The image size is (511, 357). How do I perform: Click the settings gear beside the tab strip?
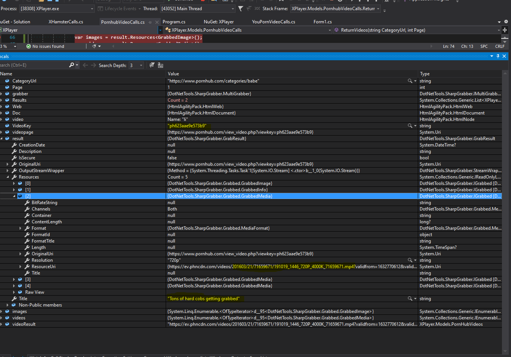pyautogui.click(x=506, y=21)
